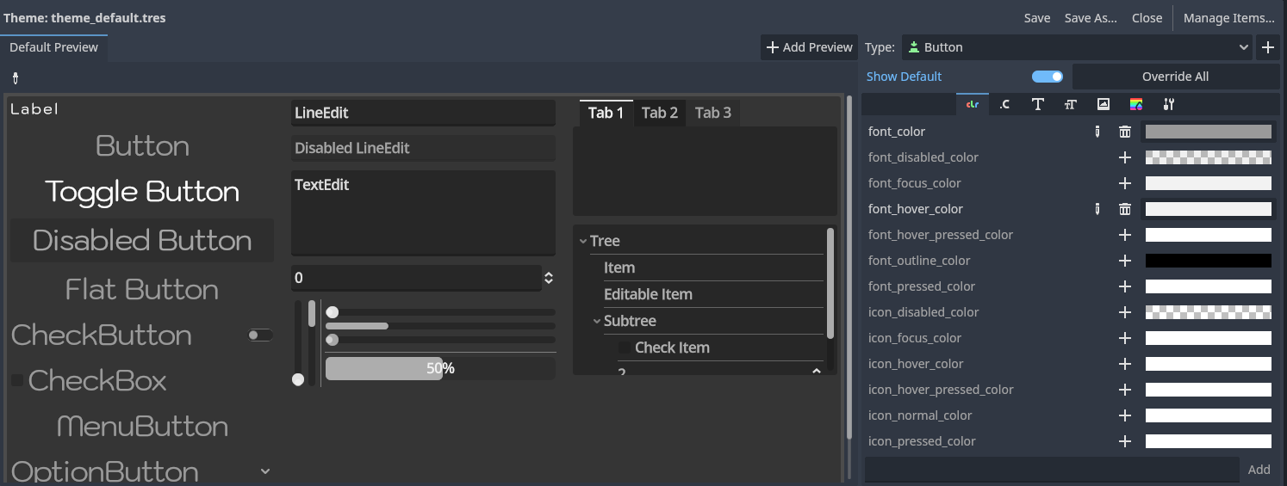
Task: Add override for icon_disabled_color
Action: 1124,312
